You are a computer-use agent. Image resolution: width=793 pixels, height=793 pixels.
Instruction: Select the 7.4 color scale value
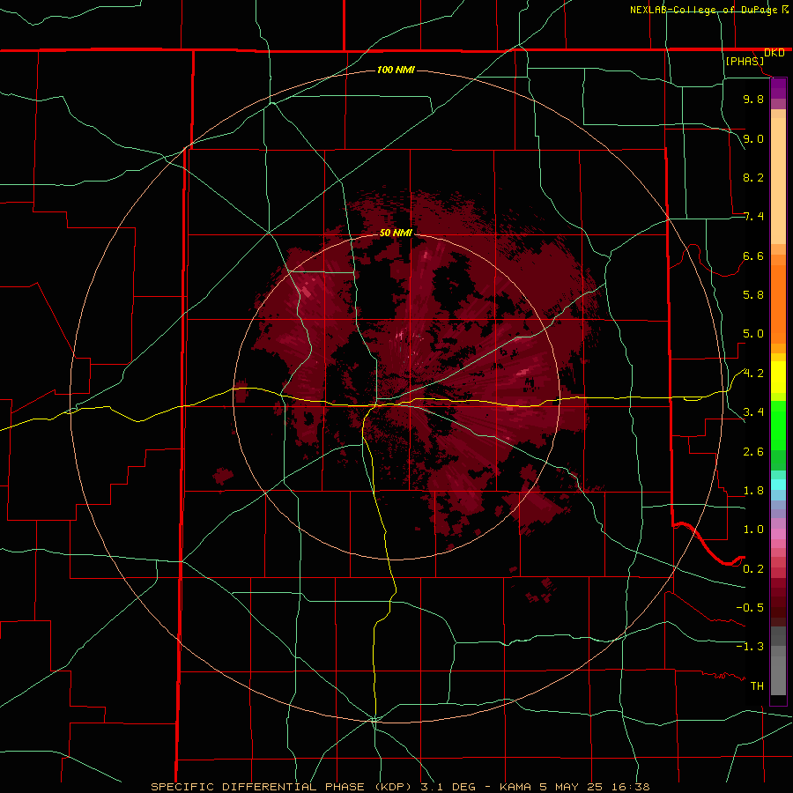[753, 217]
